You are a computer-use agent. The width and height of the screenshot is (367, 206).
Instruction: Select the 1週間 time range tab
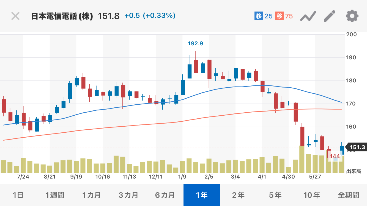55,195
